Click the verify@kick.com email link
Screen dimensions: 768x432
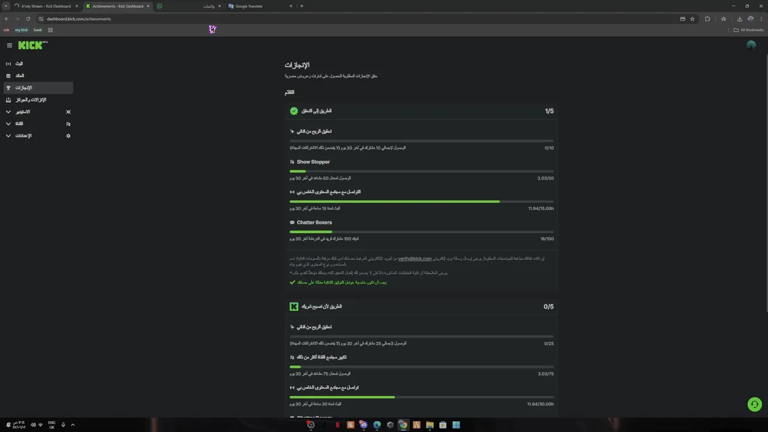[415, 259]
